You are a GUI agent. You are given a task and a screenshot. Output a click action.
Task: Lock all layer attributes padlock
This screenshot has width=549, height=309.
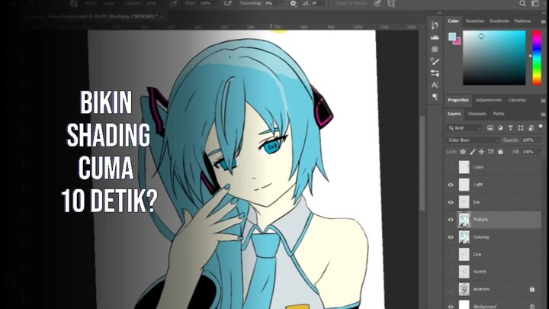pyautogui.click(x=500, y=152)
